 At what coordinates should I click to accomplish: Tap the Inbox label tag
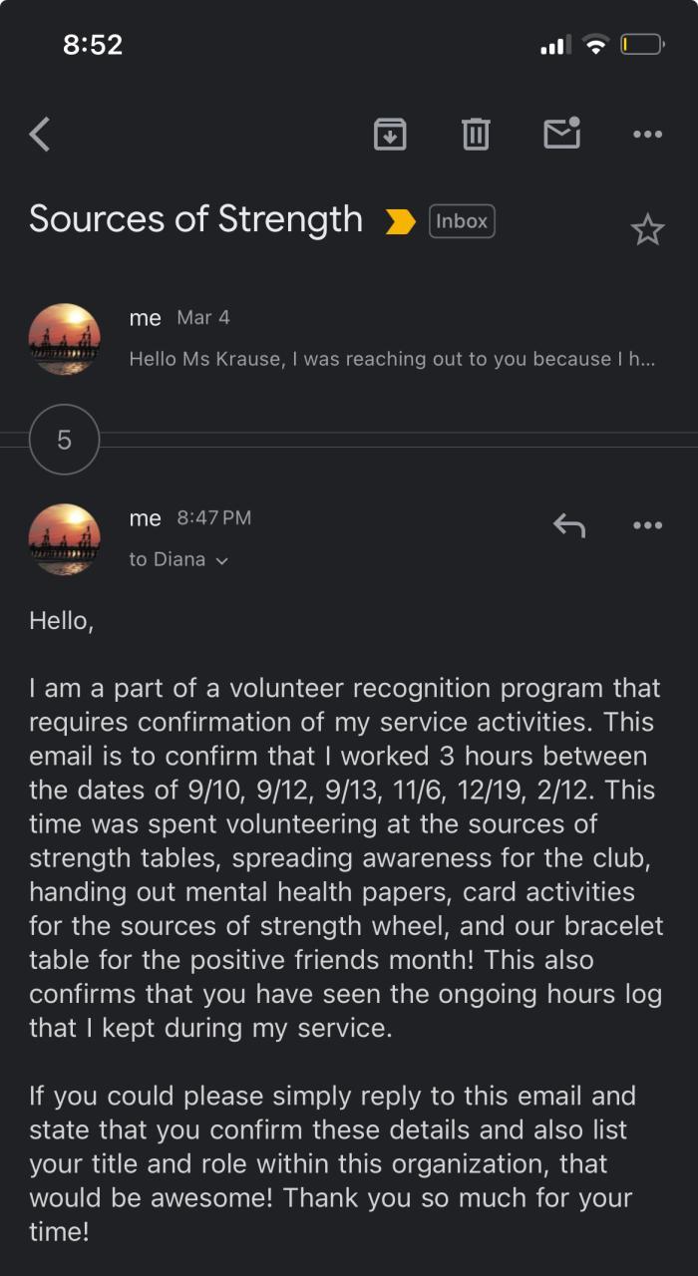(462, 221)
